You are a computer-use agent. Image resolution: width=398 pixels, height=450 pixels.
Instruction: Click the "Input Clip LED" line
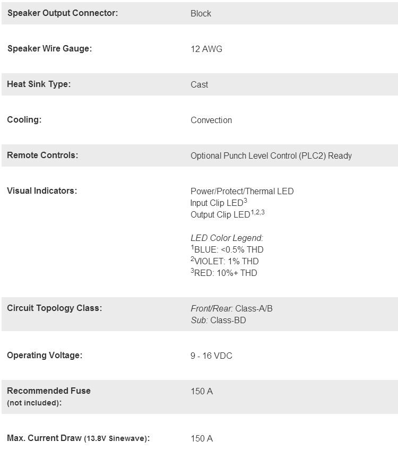point(218,203)
